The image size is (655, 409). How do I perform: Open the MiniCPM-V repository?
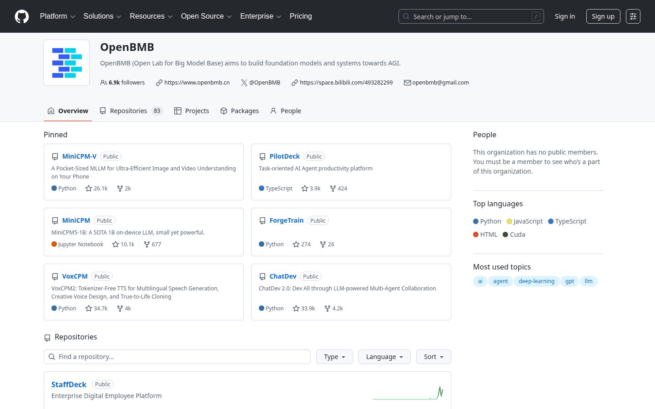pos(79,156)
